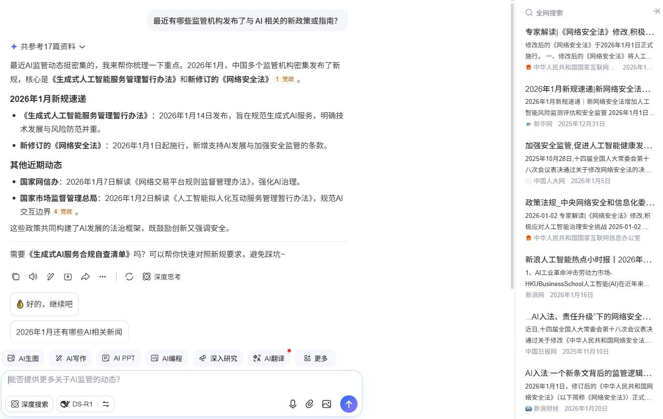Click the 中国日报网 source label
The width and height of the screenshot is (663, 419).
click(541, 351)
